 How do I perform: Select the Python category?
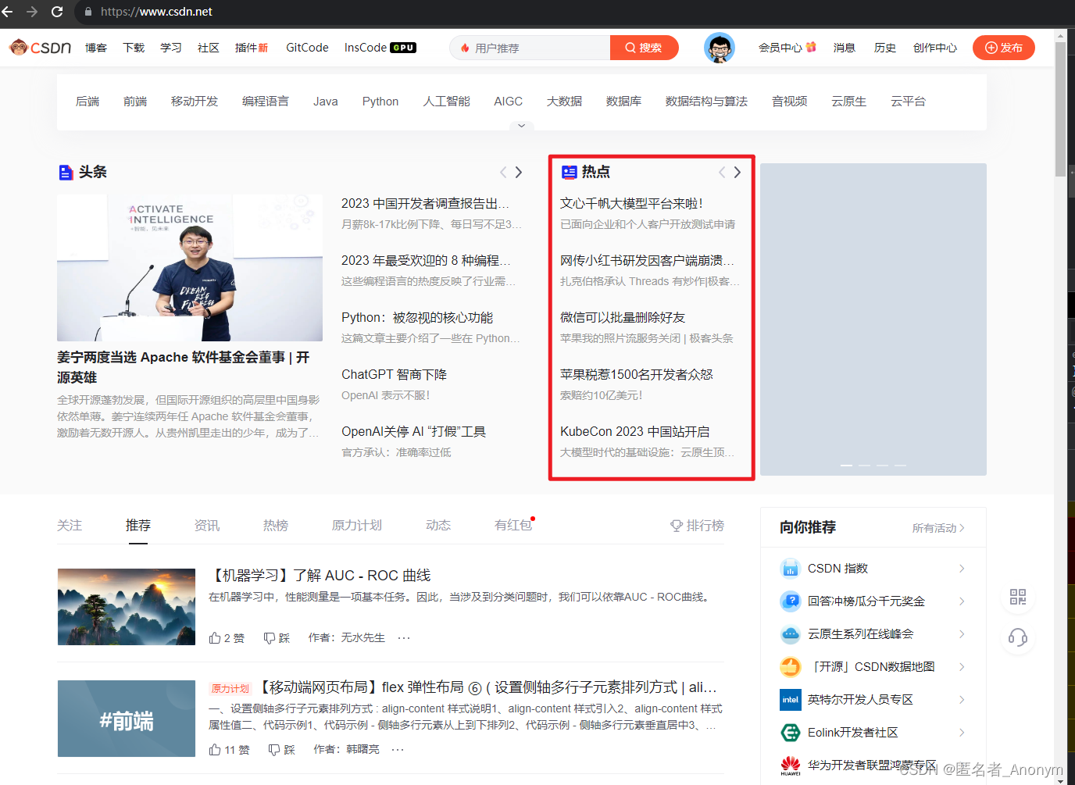coord(380,102)
